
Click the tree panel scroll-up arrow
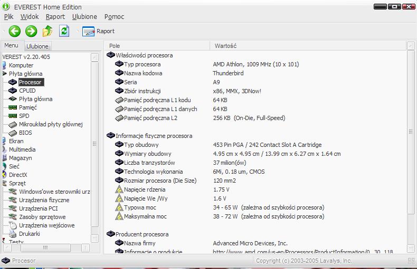click(x=94, y=57)
